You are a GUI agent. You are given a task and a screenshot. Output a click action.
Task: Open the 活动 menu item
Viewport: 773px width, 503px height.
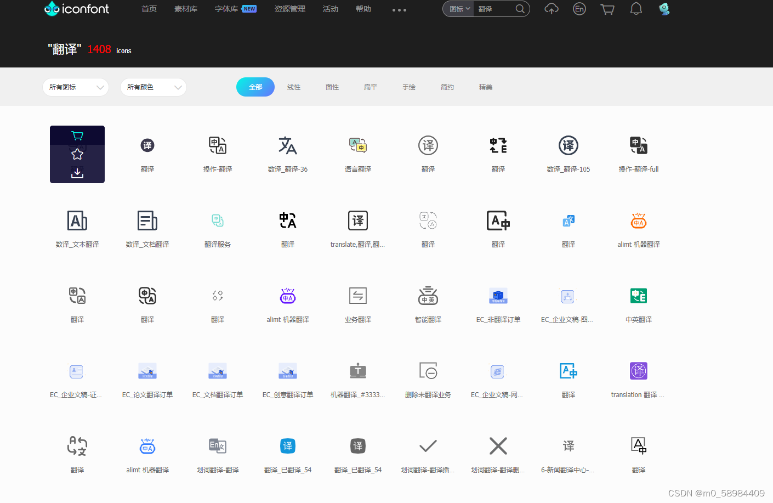tap(331, 9)
